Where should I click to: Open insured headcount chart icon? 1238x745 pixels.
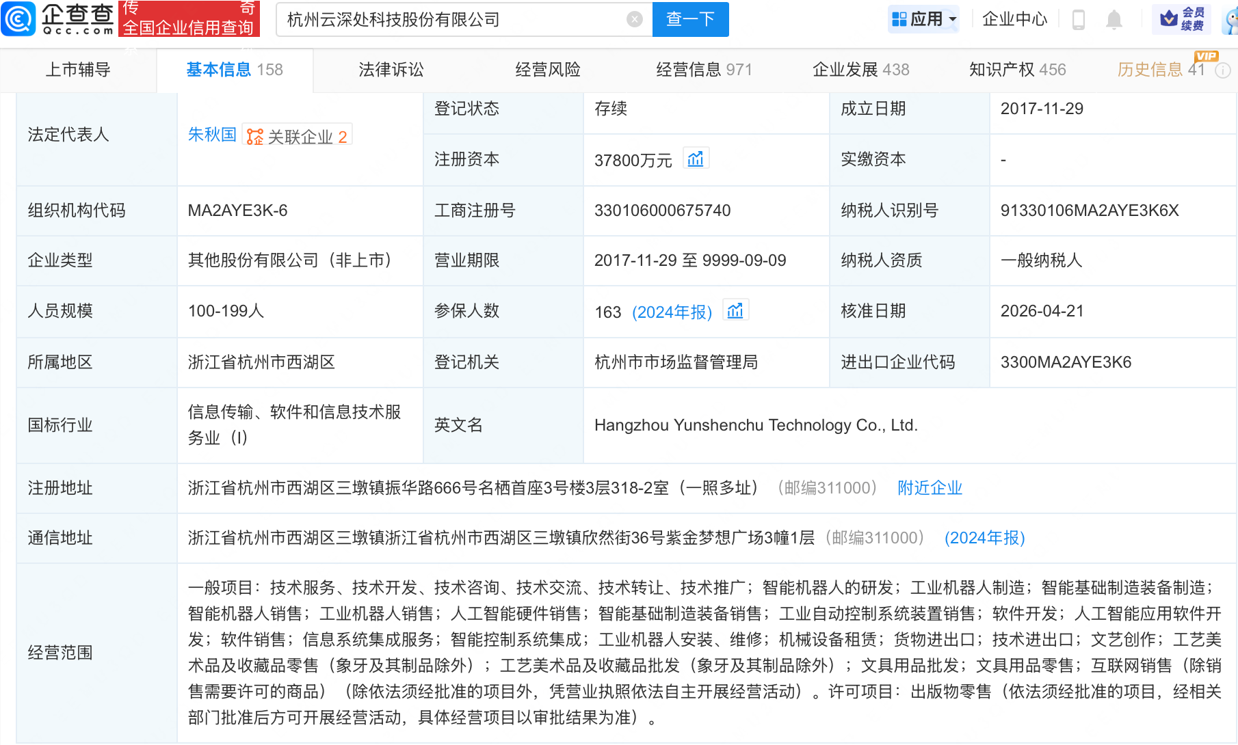point(735,311)
